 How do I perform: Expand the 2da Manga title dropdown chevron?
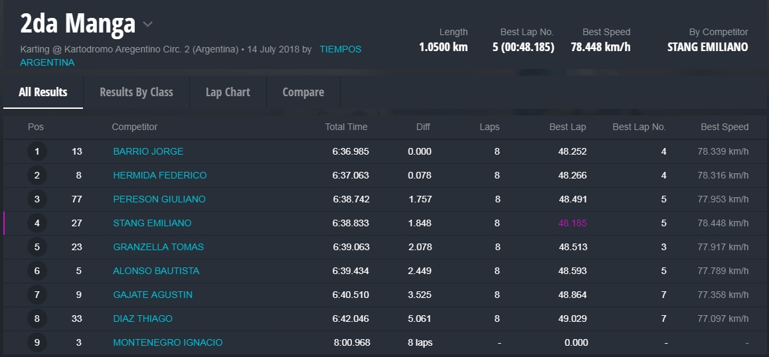(147, 25)
